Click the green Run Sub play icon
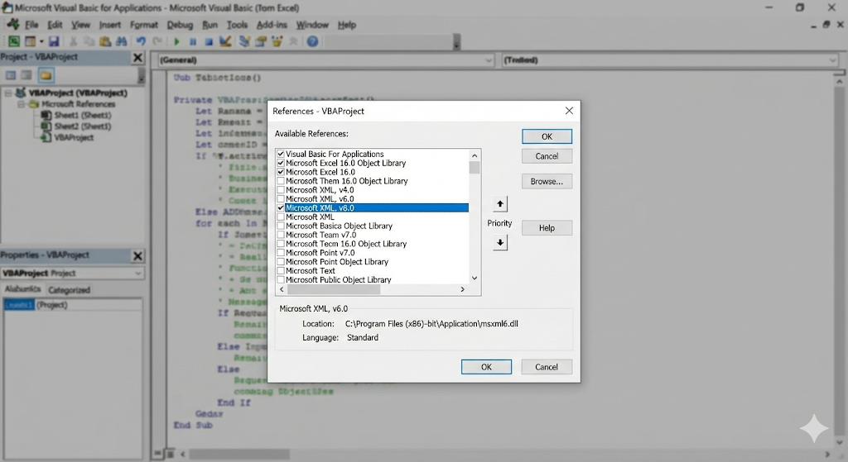848x462 pixels. (x=176, y=41)
